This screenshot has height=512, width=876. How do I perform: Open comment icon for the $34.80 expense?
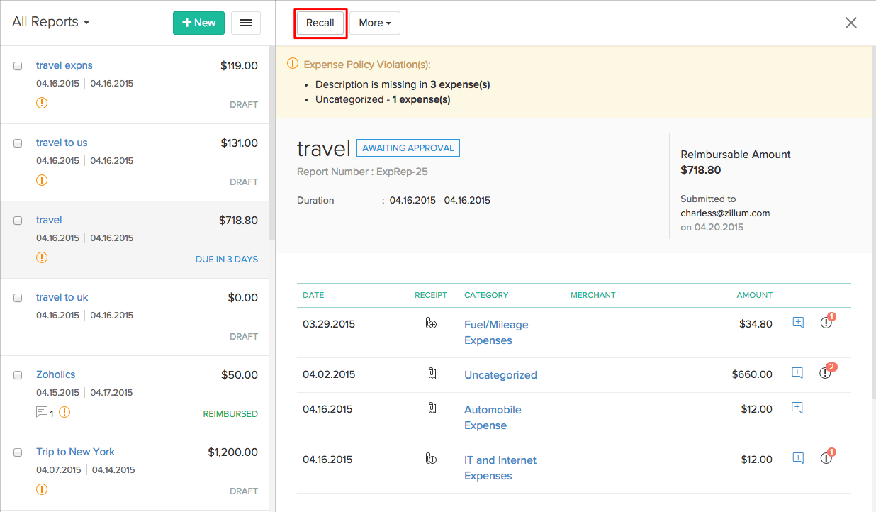(797, 323)
